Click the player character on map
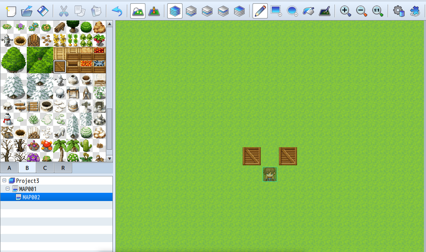The height and width of the screenshot is (252, 426). (270, 174)
